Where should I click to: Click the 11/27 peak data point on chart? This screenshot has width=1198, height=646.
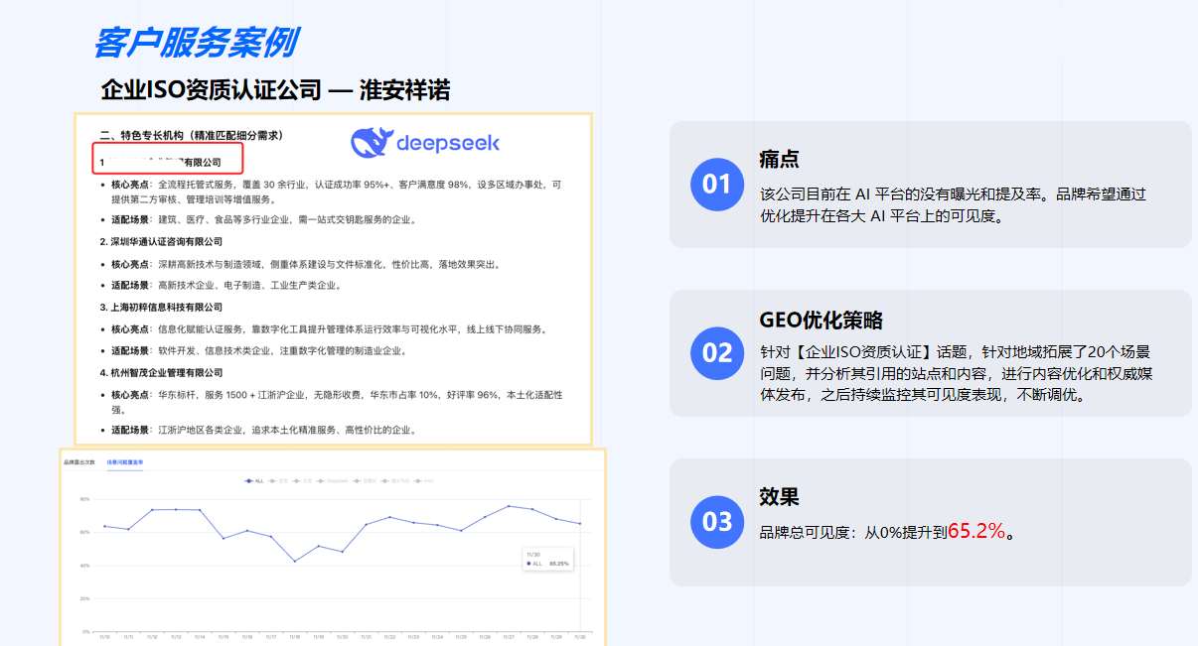click(x=509, y=506)
